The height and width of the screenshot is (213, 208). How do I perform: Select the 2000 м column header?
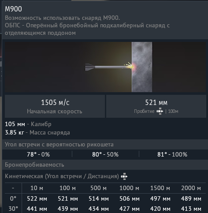(191, 188)
